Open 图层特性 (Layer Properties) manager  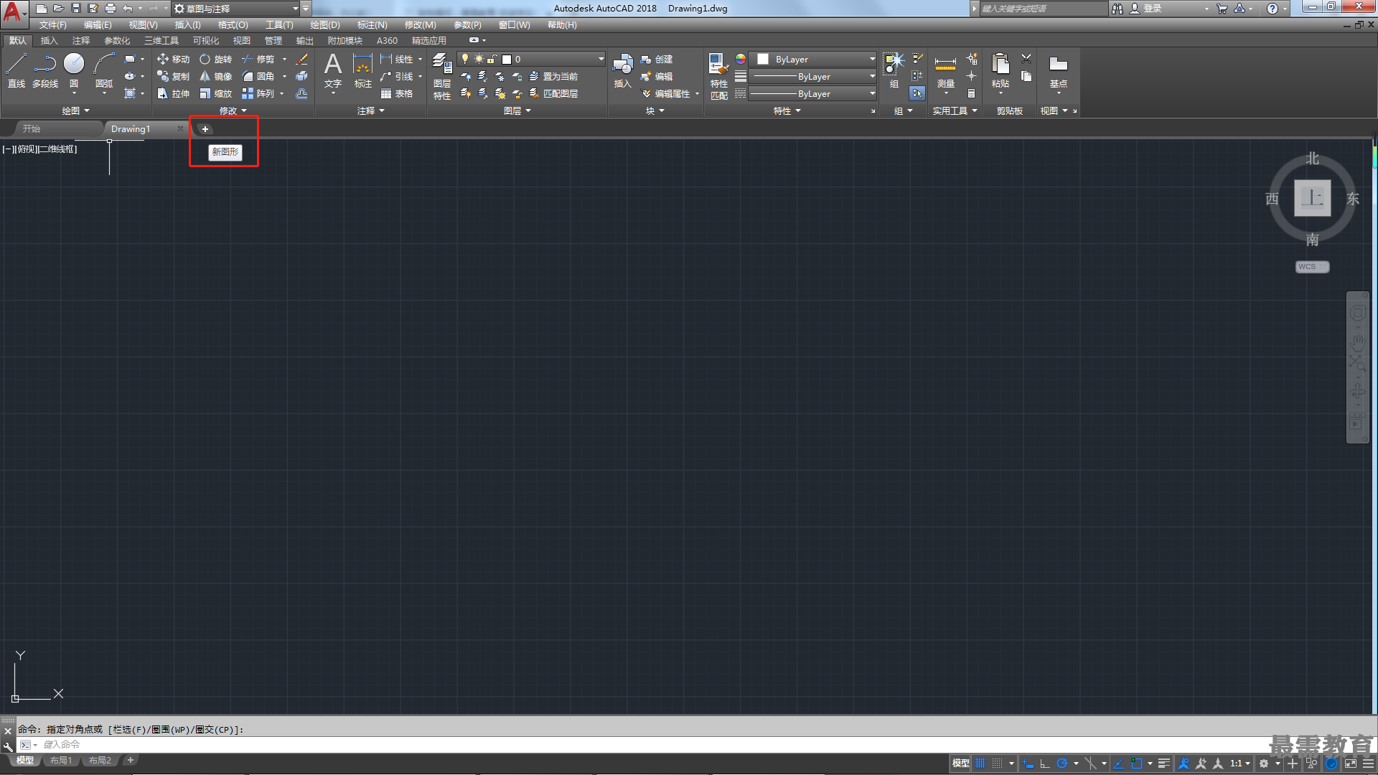tap(442, 75)
